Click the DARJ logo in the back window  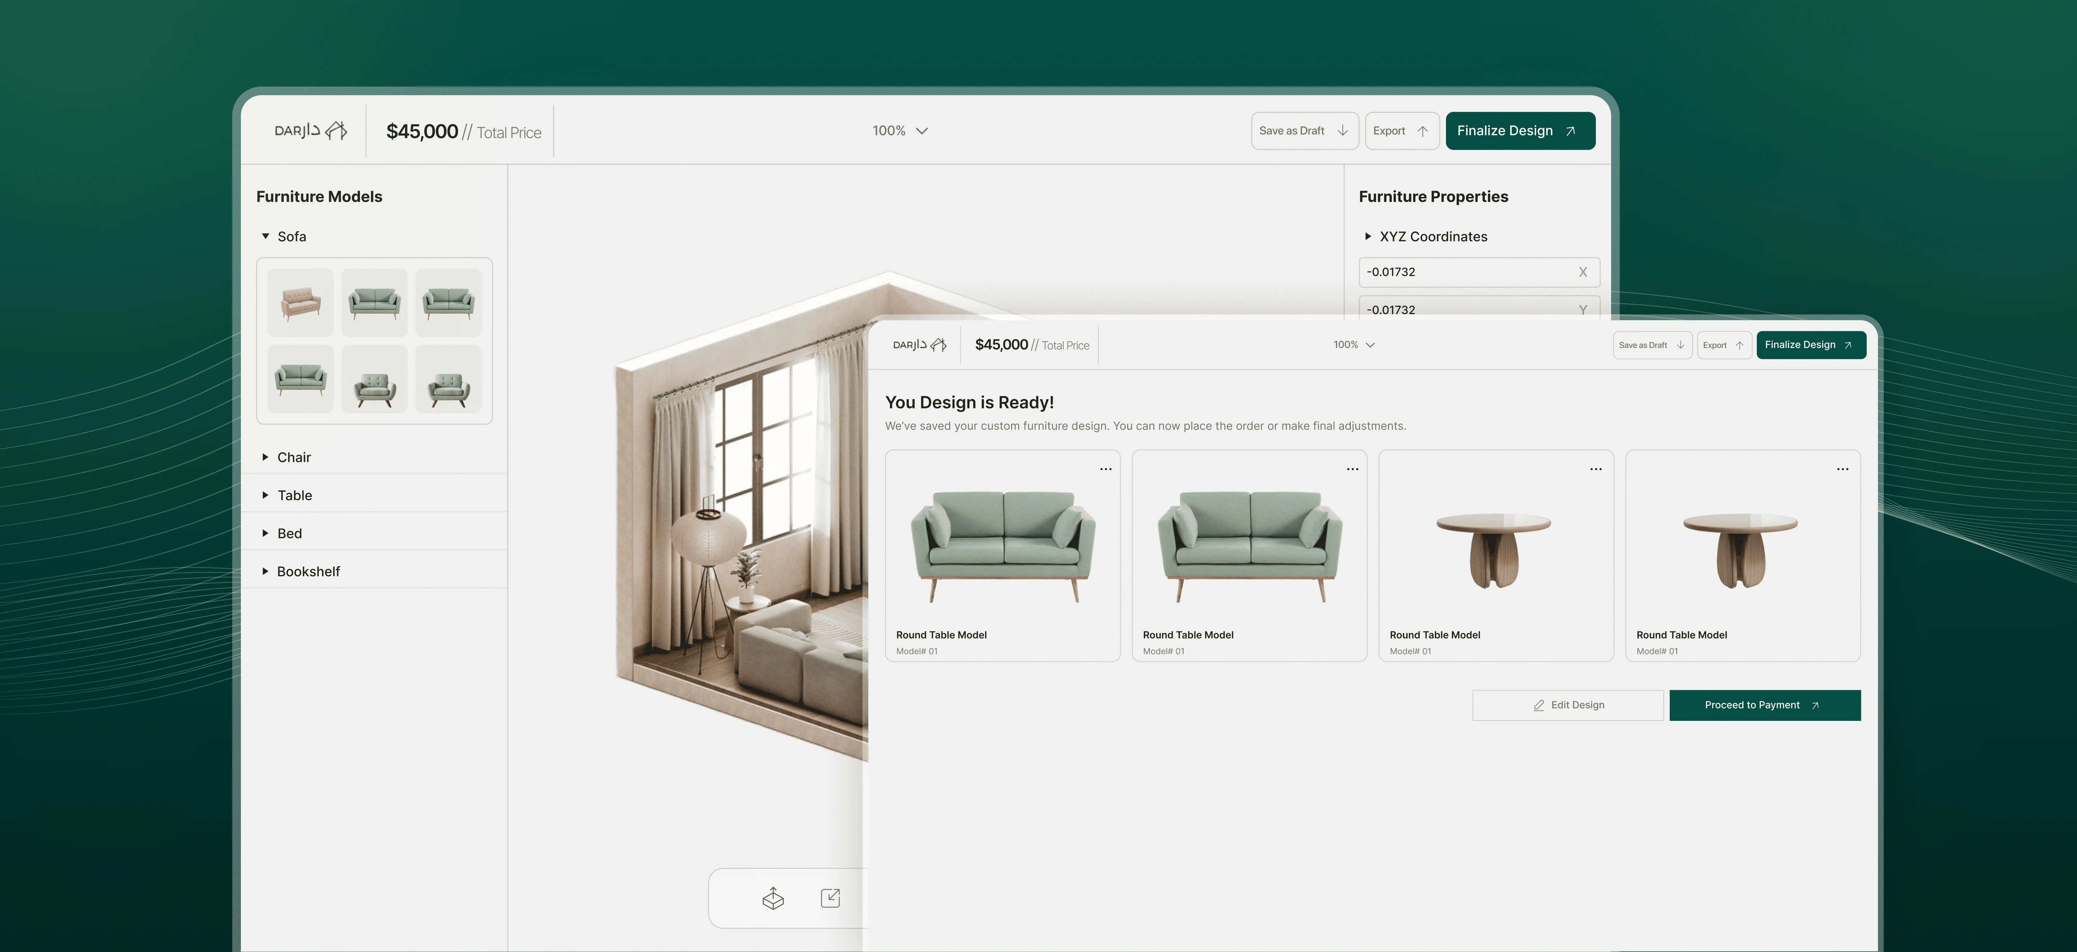310,131
